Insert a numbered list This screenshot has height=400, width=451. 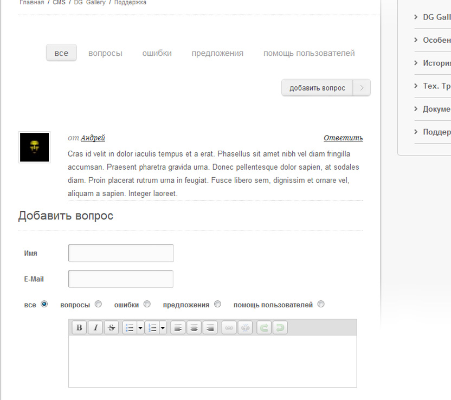tap(152, 327)
